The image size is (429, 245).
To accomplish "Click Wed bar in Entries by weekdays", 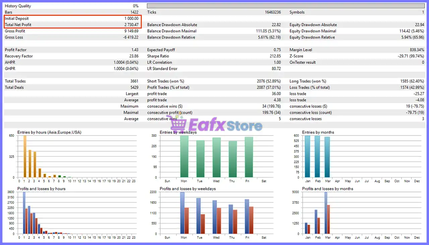I will point(217,157).
